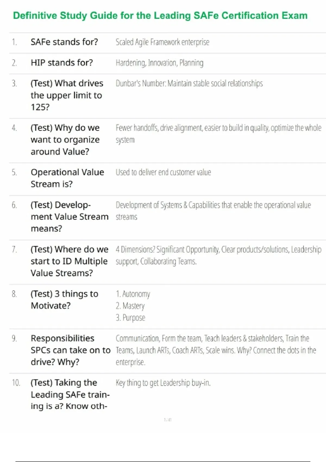Click the "3 things to Motivate?" question
This screenshot has width=326, height=462.
64,299
